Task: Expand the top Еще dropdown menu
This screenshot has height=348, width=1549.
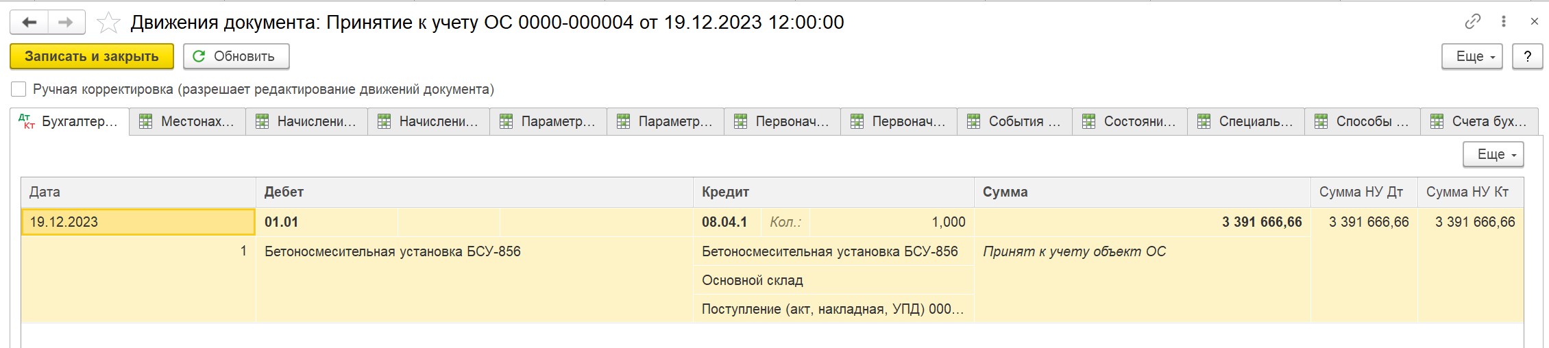Action: coord(1472,56)
